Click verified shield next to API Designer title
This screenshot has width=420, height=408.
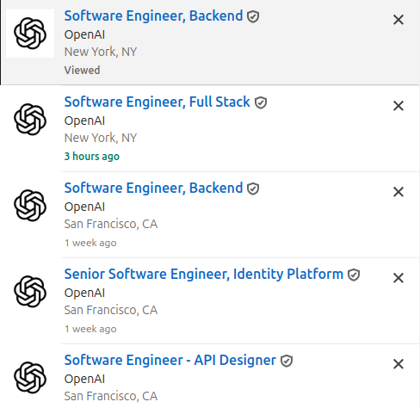pos(287,361)
